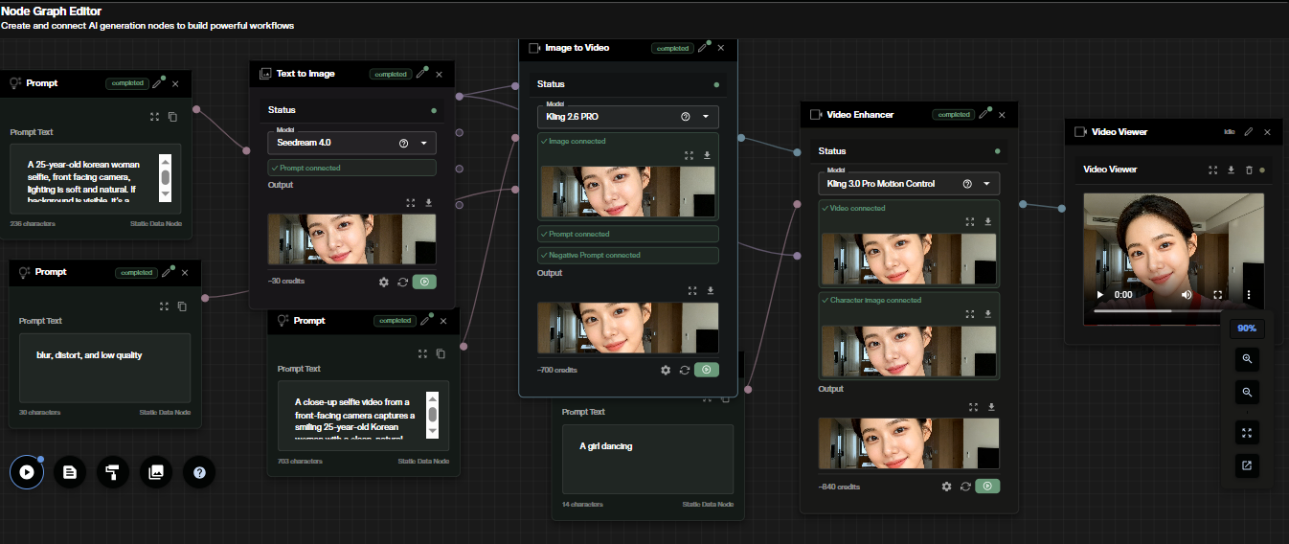Click the 'Negative Prompt connected' status
This screenshot has width=1289, height=544.
click(x=627, y=255)
